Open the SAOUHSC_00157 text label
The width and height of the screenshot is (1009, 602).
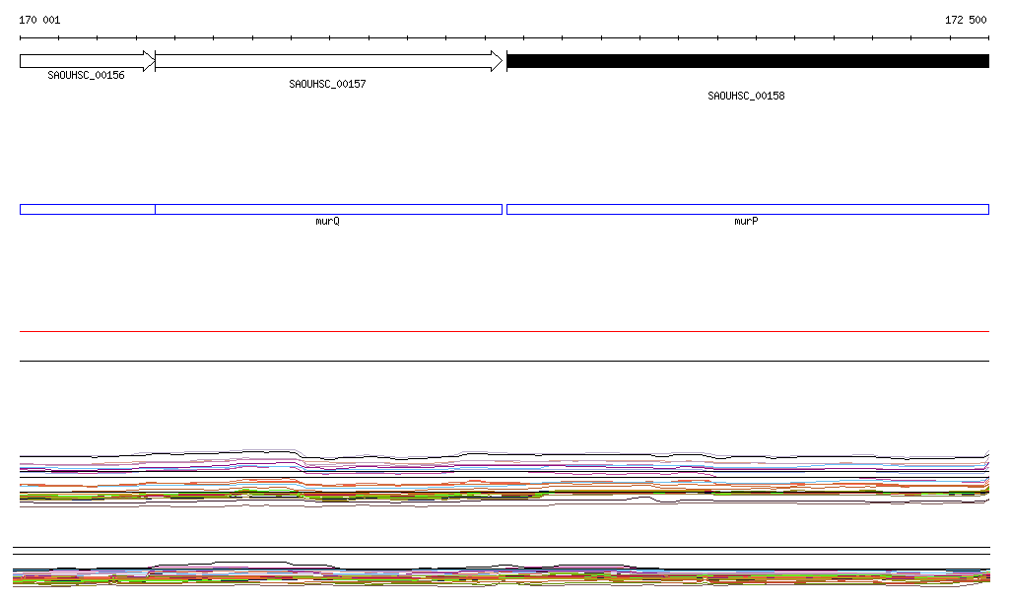click(327, 84)
